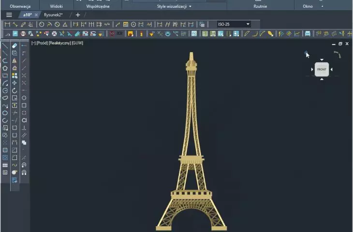Restore the viewport window size
Image resolution: width=353 pixels, height=232 pixels.
pyautogui.click(x=340, y=43)
